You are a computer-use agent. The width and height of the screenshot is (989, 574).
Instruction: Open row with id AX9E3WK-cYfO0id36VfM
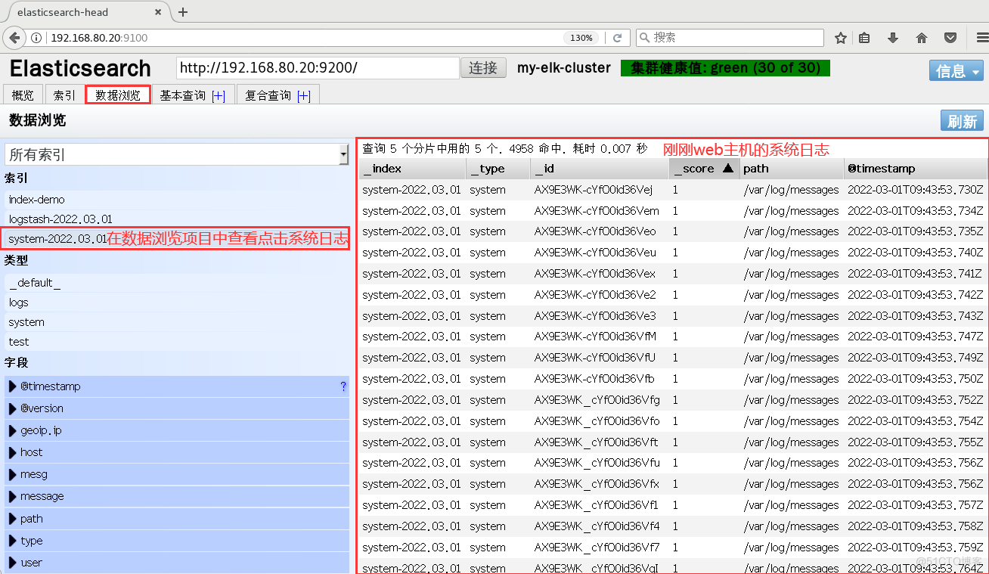[595, 337]
